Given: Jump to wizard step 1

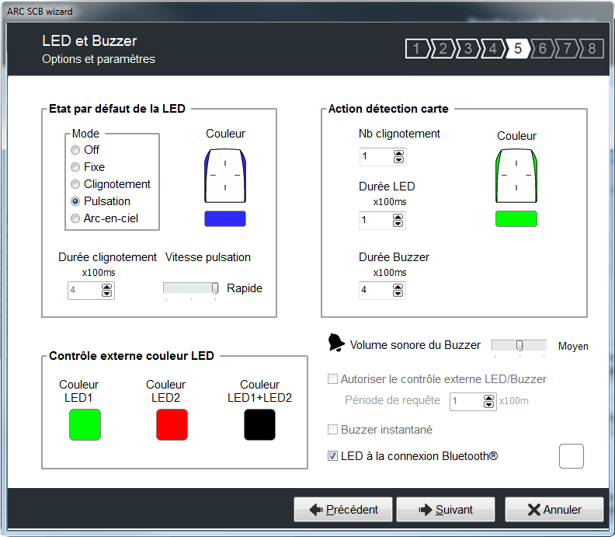Looking at the screenshot, I should point(417,49).
